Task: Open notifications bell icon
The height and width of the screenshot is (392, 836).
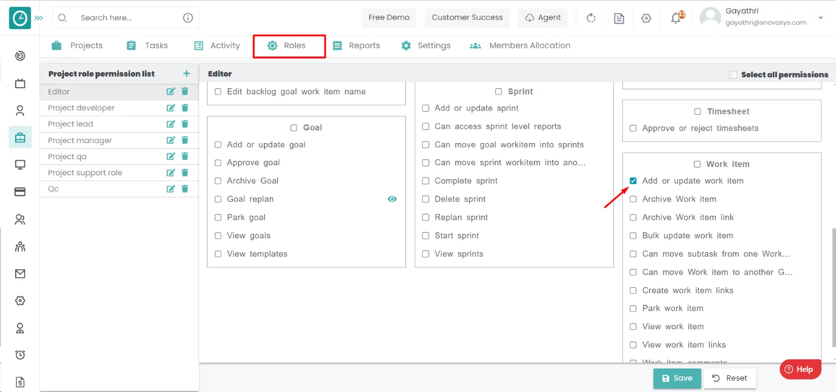Action: [x=676, y=18]
